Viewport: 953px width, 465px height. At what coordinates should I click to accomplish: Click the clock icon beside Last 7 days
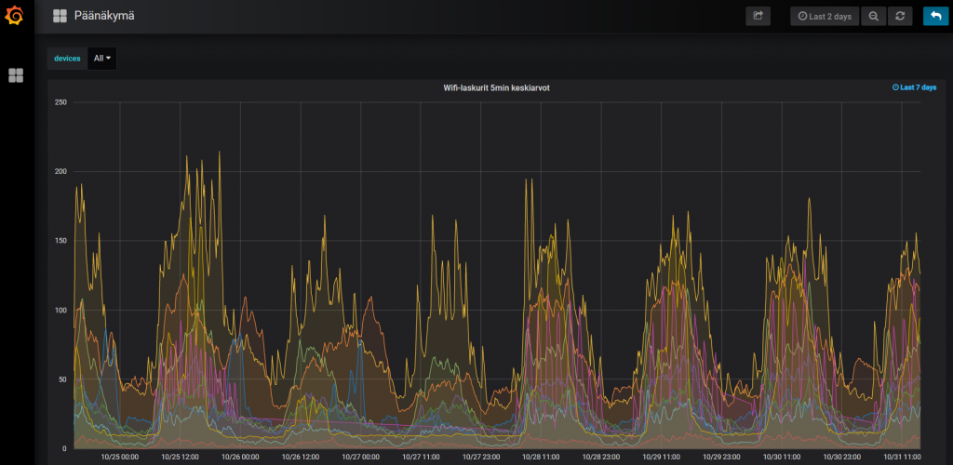(x=895, y=87)
